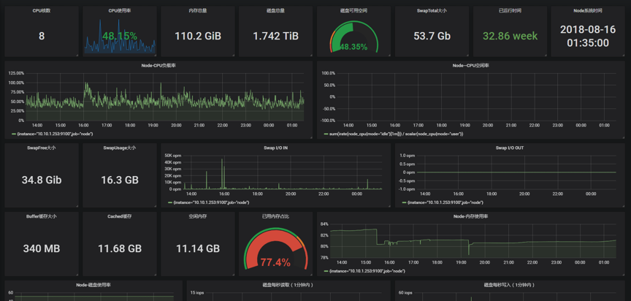Click the 50K opm axis label
The height and width of the screenshot is (301, 631).
[173, 156]
